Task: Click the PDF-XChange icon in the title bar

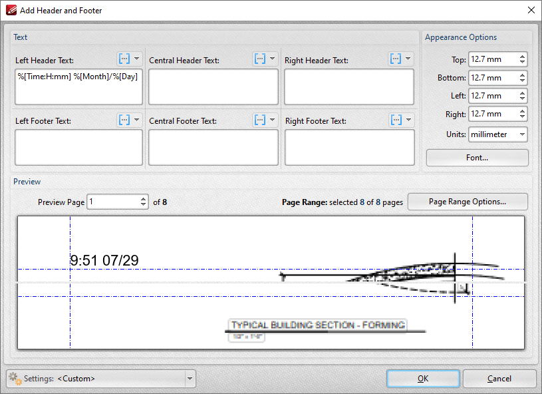Action: [11, 10]
